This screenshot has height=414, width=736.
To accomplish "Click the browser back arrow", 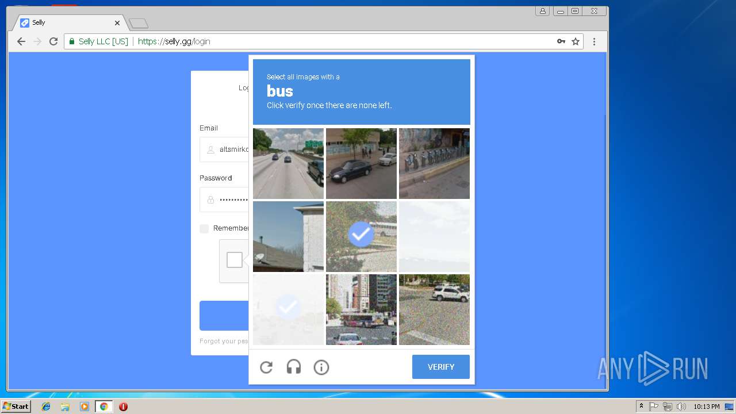I will pos(21,41).
